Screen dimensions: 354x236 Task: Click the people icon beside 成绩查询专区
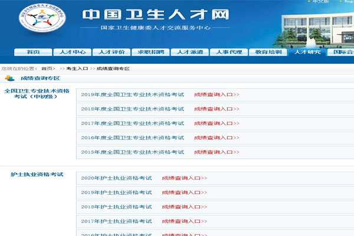pyautogui.click(x=9, y=78)
